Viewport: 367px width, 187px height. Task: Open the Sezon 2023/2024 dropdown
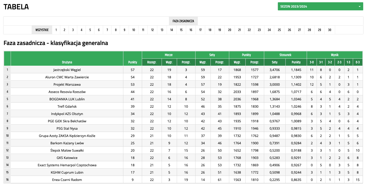[x=320, y=7]
